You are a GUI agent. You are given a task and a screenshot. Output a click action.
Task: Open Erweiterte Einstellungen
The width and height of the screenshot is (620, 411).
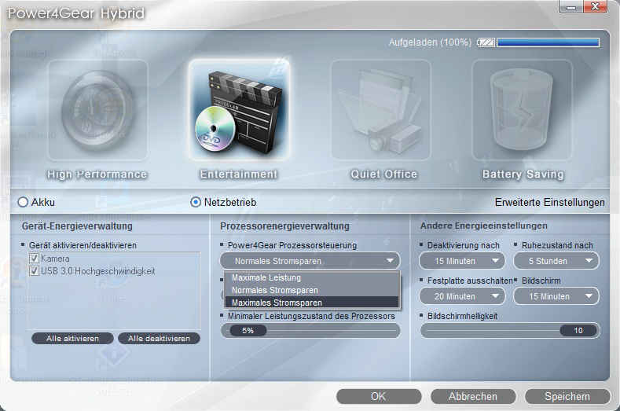549,202
